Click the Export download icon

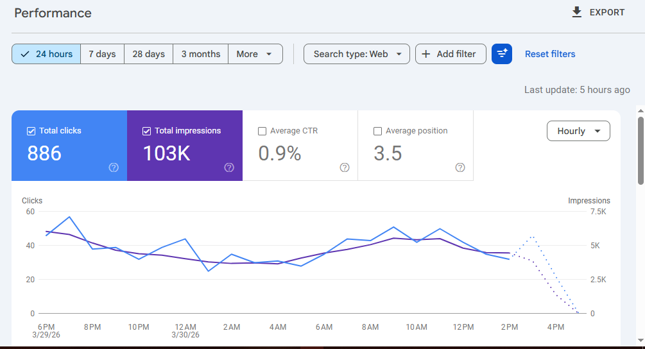coord(576,12)
